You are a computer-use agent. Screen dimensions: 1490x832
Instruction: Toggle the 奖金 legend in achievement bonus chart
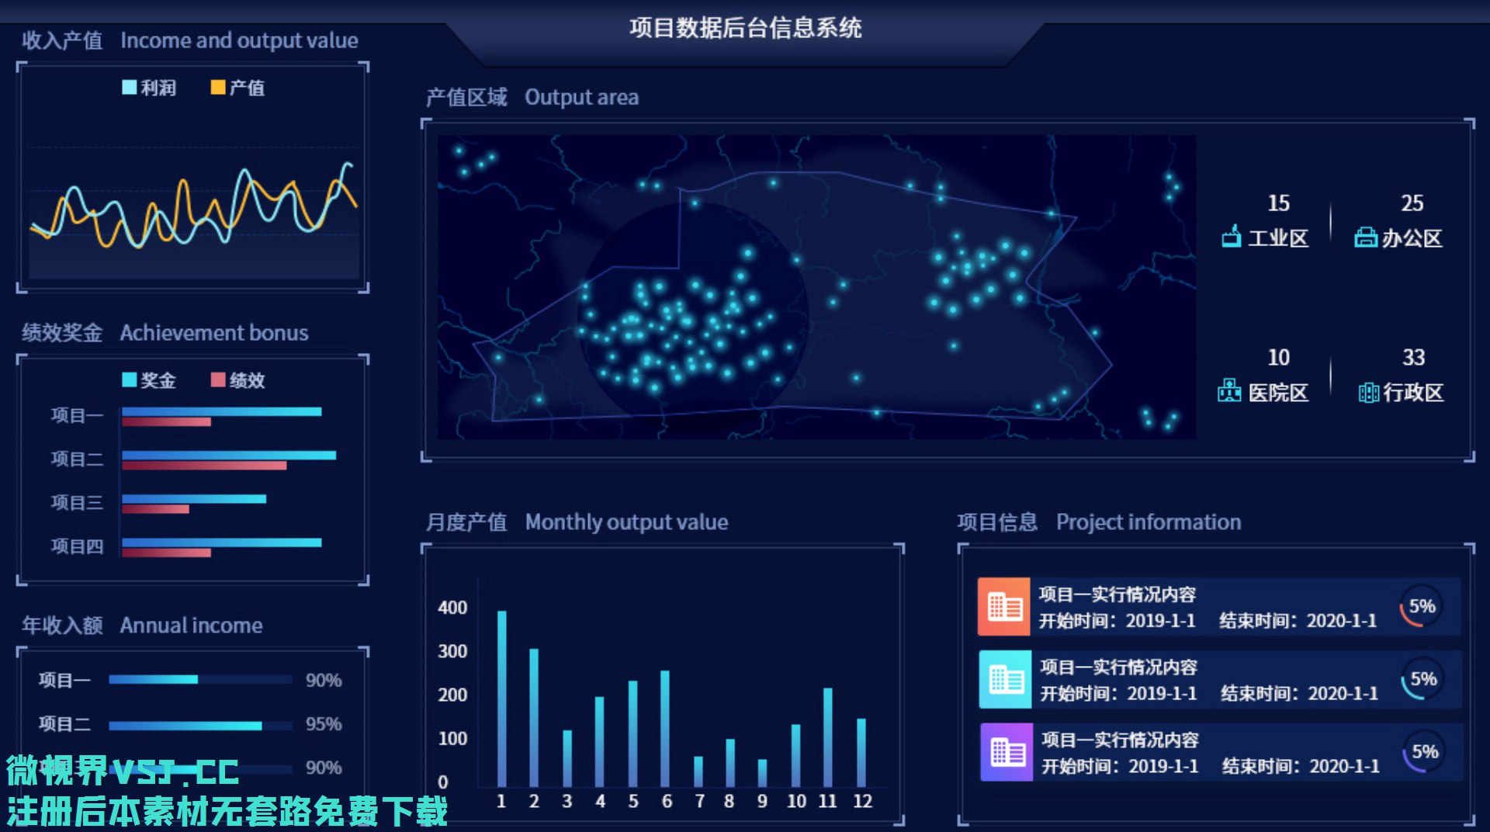coord(149,380)
